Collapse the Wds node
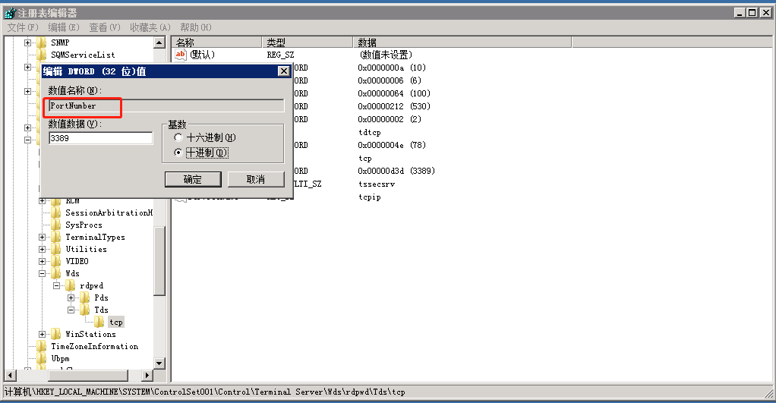 coord(42,273)
